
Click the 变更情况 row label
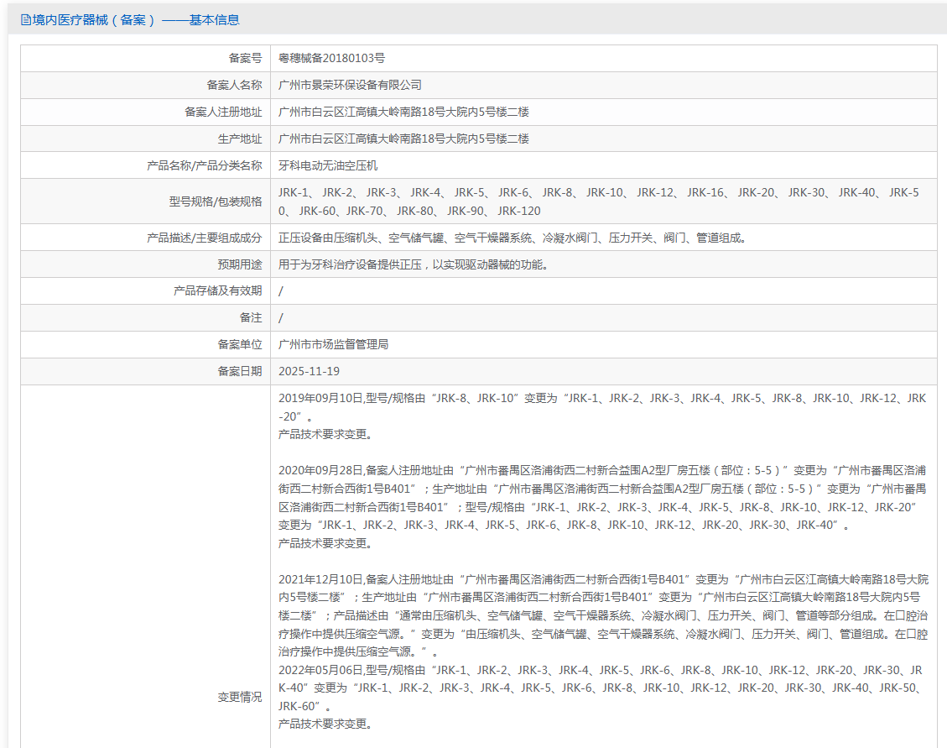[x=240, y=697]
